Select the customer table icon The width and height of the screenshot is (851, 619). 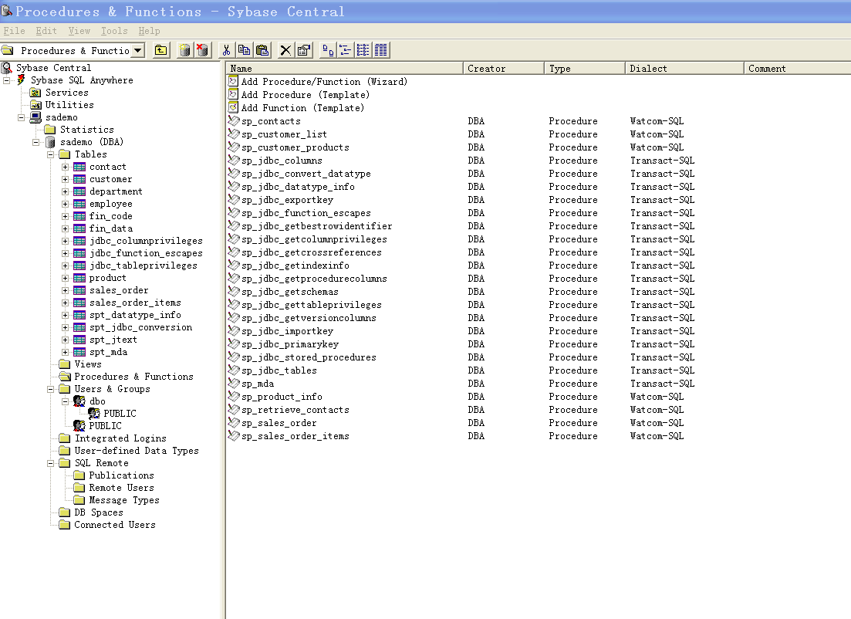point(79,179)
